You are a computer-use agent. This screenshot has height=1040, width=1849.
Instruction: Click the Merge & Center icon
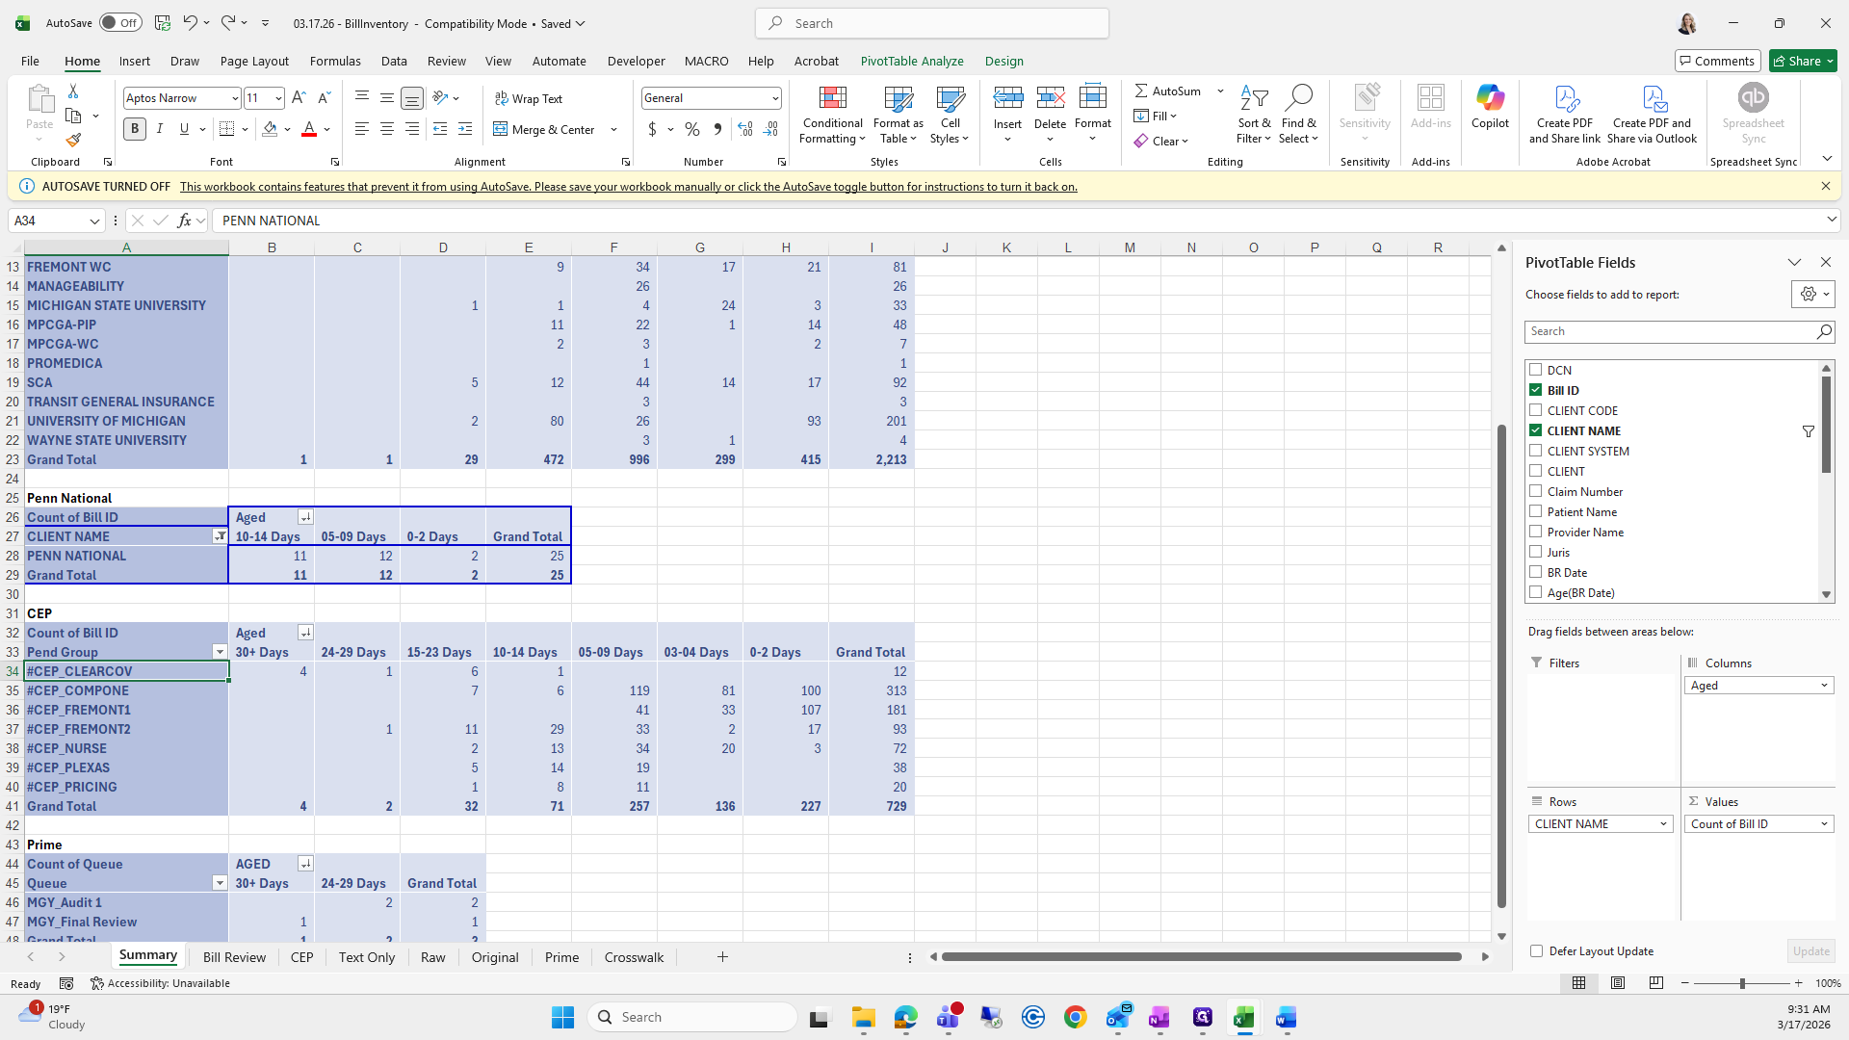[501, 129]
